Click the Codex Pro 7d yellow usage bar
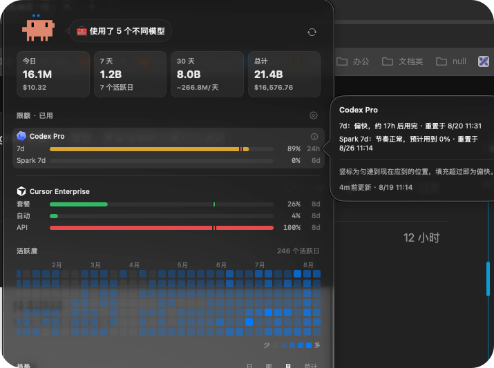 161,149
